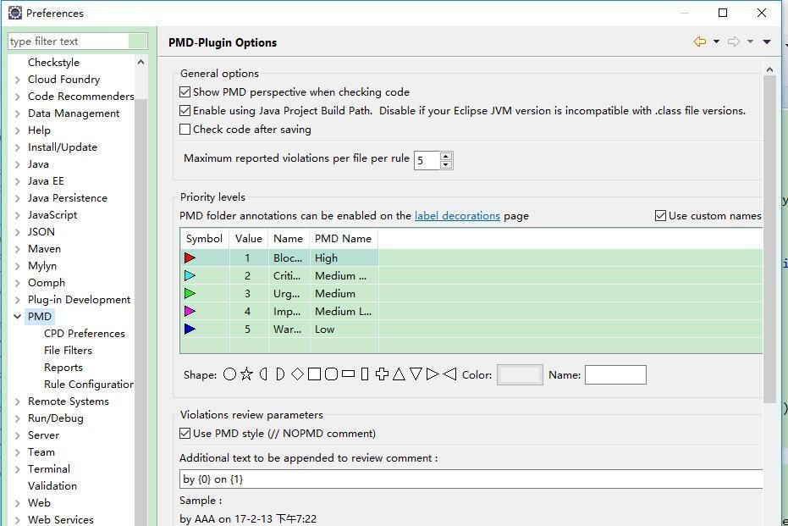Screen dimensions: 788x526
Task: Select the Medium PMD name cell
Action: click(344, 294)
